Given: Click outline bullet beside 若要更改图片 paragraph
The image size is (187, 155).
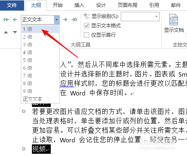Looking at the screenshot, I should click(x=24, y=111).
